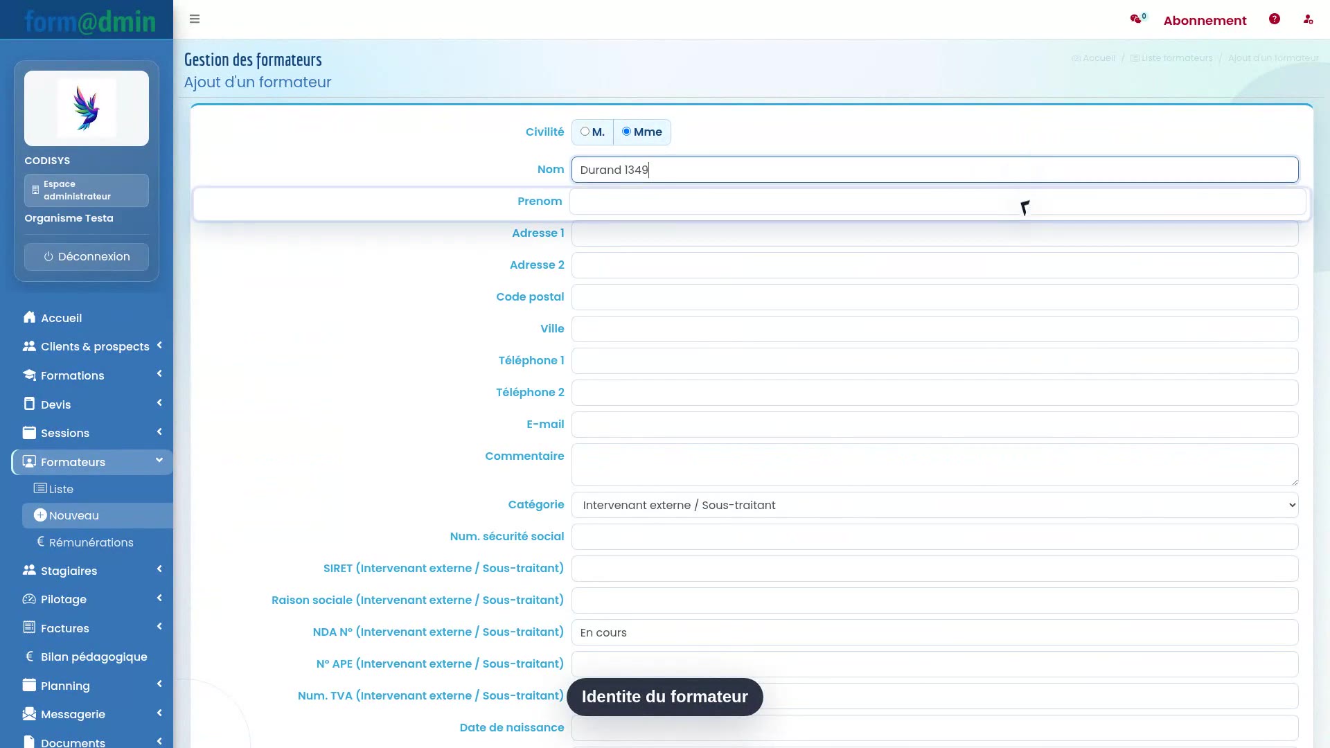Click the Espace administrateur button
Screen dimensions: 1330x748
click(87, 190)
